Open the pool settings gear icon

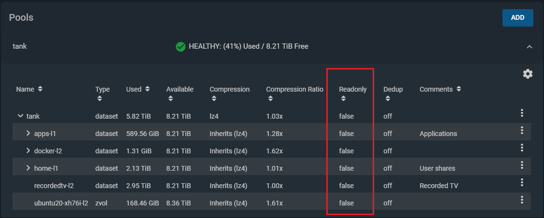(528, 74)
